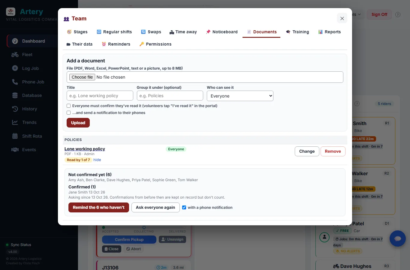This screenshot has height=270, width=410.
Task: Open the Noticeboard tab
Action: coord(222,32)
